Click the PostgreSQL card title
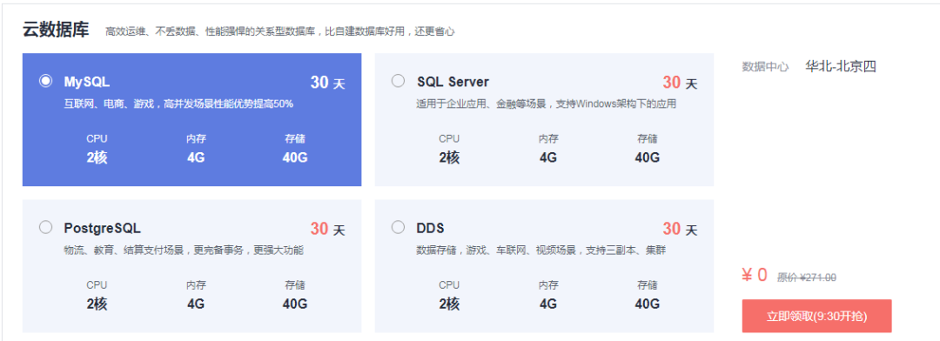 103,228
